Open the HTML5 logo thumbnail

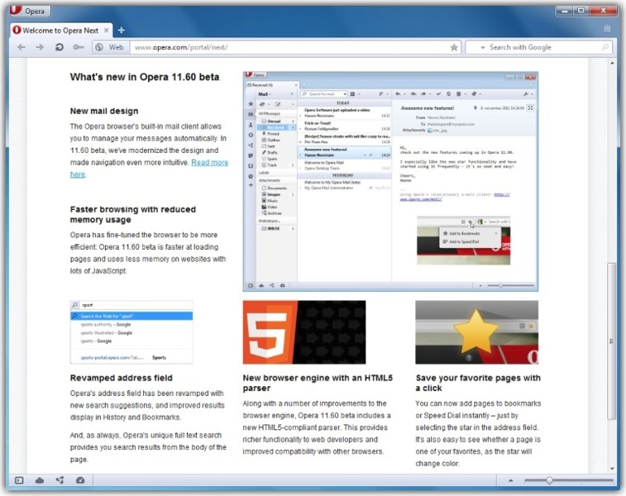304,332
